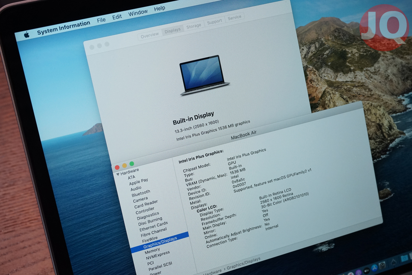Click the GPU type value
Viewport: 412px width, 275px height.
[232, 164]
